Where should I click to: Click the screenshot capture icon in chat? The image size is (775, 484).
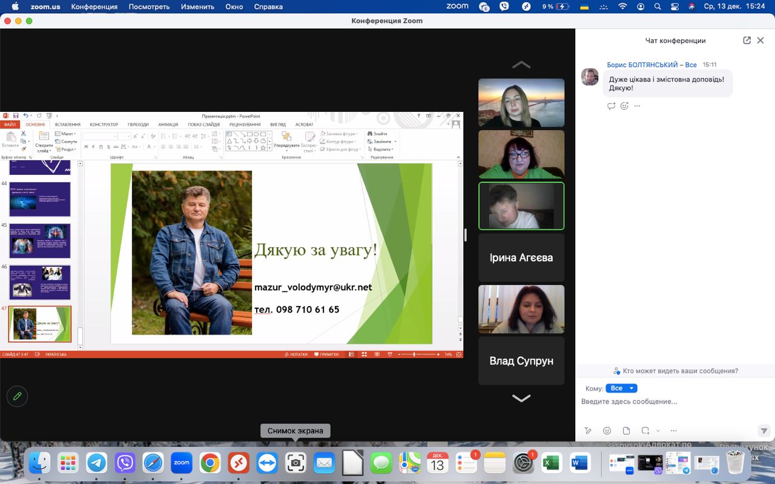[645, 431]
